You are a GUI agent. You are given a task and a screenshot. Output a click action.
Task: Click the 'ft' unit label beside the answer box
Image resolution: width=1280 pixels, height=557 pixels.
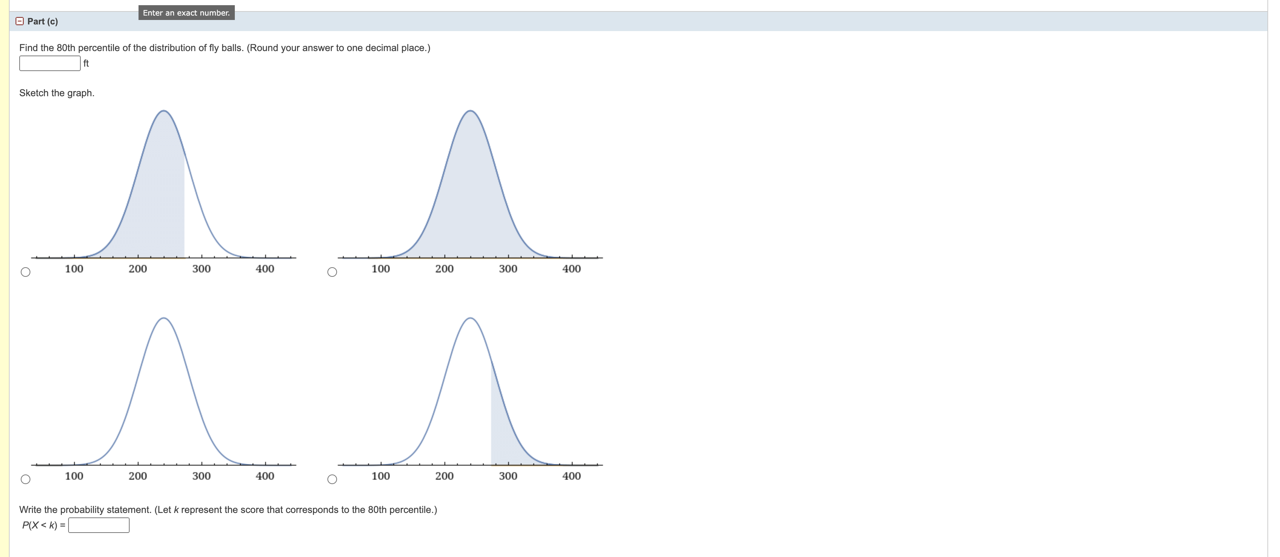point(86,63)
